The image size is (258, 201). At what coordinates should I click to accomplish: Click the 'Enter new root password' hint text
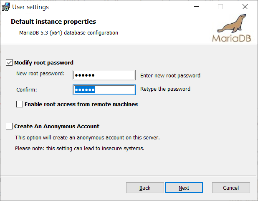pyautogui.click(x=170, y=76)
